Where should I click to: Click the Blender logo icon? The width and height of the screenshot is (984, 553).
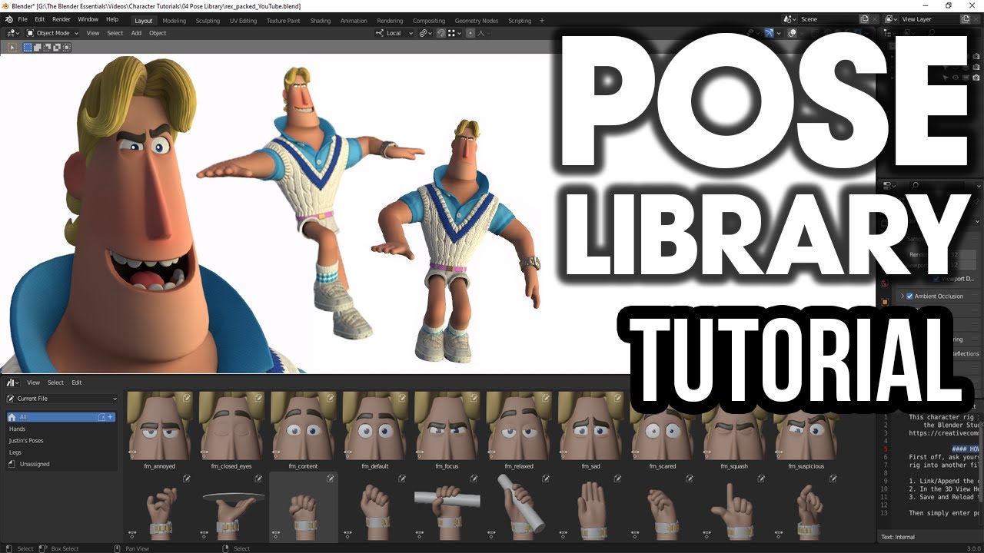click(x=8, y=19)
